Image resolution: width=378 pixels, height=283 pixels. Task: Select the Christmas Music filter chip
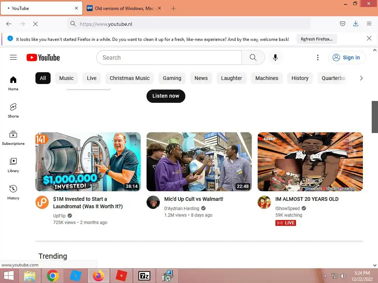(130, 78)
